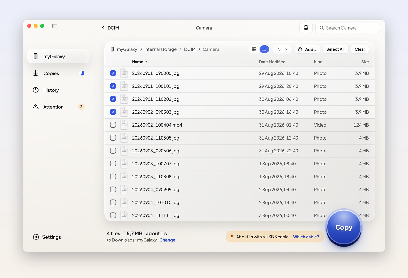Click Select All
Screen dimensions: 408x278
[335, 49]
